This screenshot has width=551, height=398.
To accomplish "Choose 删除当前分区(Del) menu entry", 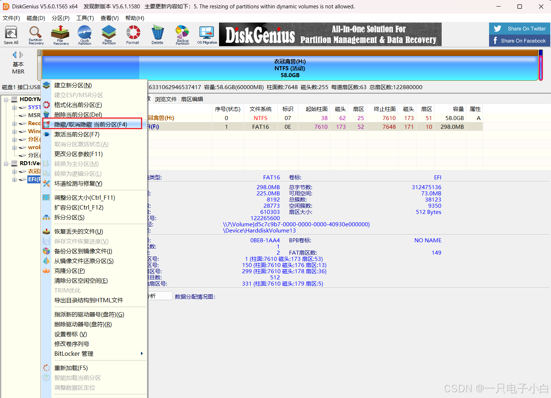I will 94,115.
